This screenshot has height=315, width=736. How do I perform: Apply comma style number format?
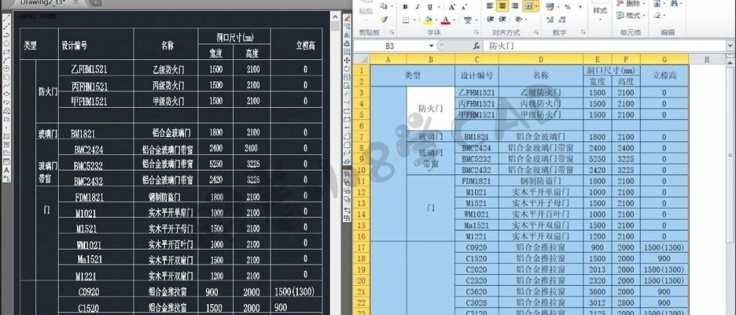(x=580, y=7)
